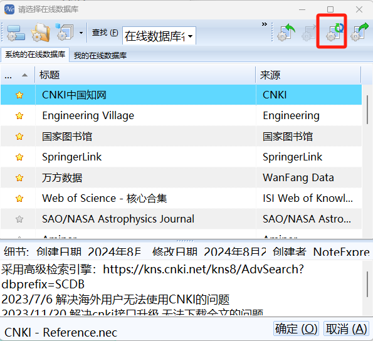
Task: Click the document icon with green left arrow
Action: (x=286, y=32)
